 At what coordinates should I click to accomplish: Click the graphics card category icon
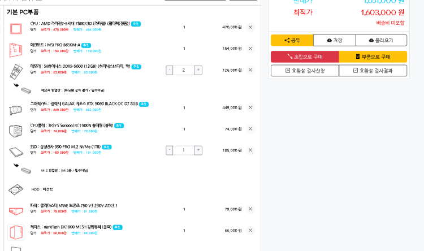pos(15,109)
